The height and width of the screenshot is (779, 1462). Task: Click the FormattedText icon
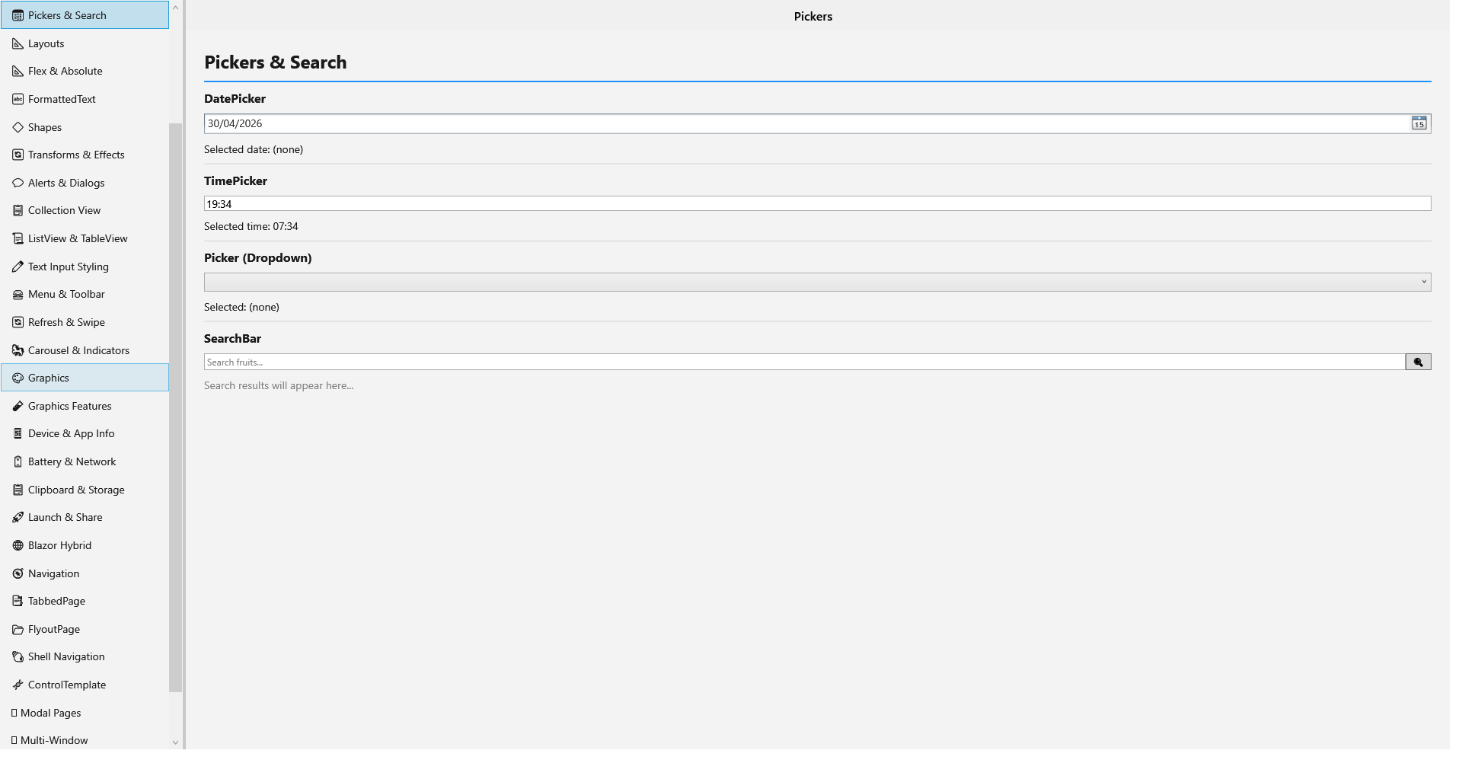[x=18, y=99]
